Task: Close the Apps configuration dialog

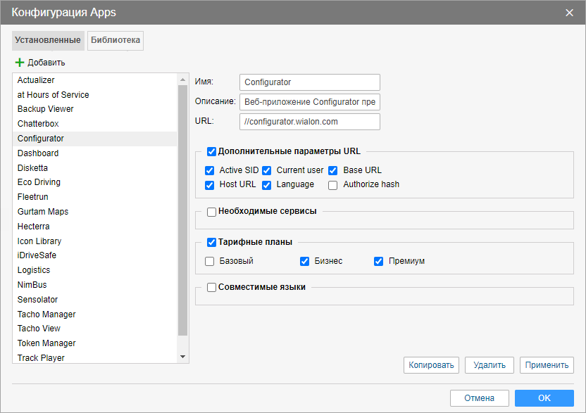Action: pos(569,13)
